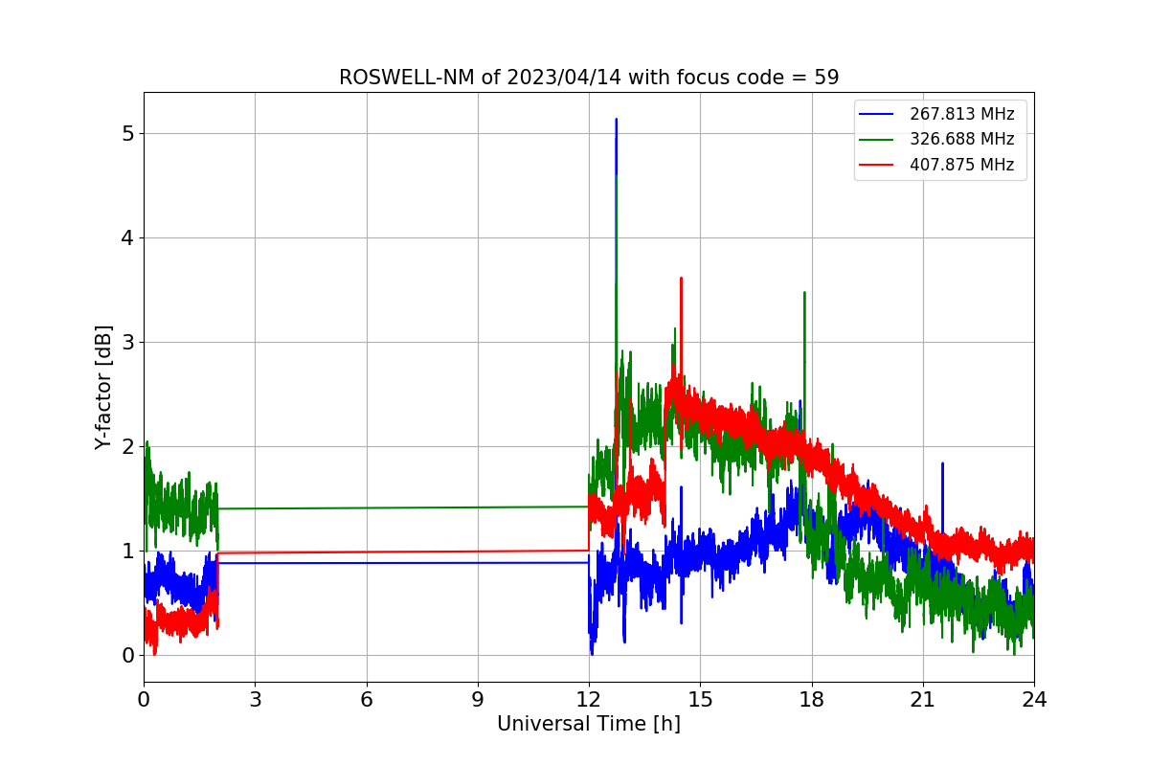This screenshot has height=766, width=1149.
Task: Select the 407.875 MHz legend label
Action: (961, 165)
